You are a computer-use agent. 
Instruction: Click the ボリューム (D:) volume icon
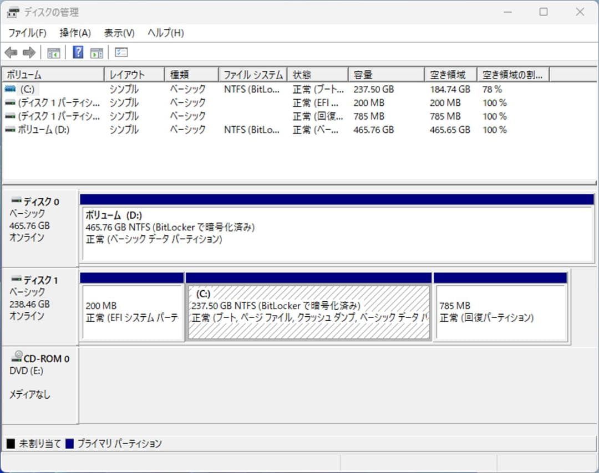tap(11, 130)
